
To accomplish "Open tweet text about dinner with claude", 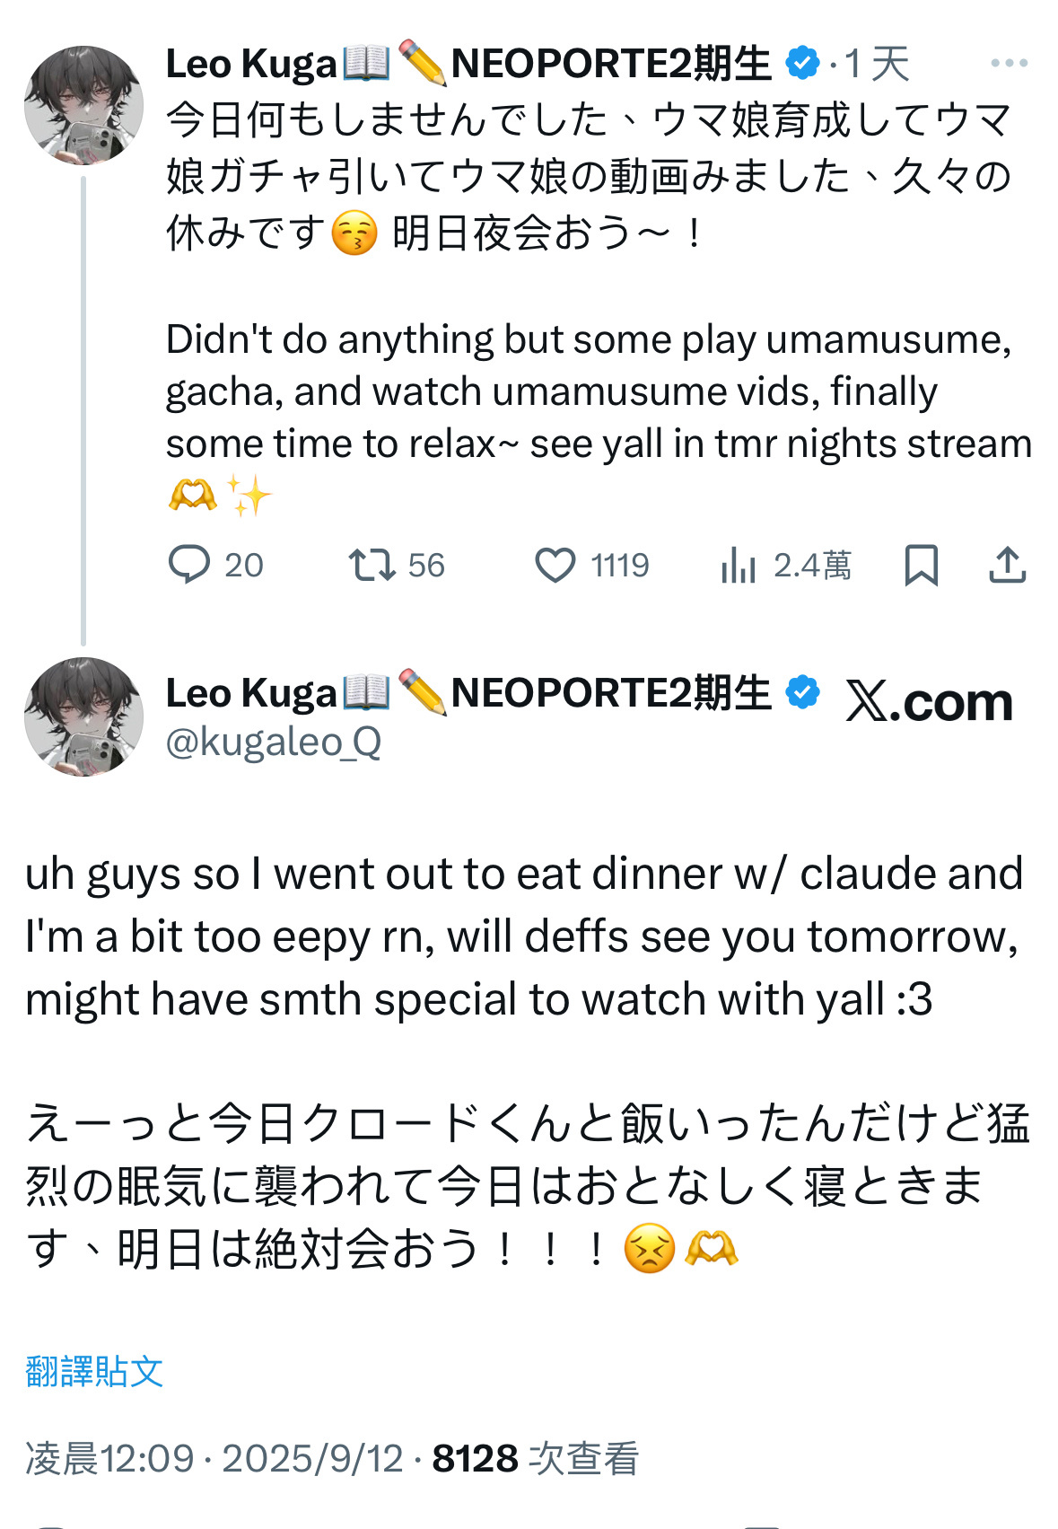I will click(524, 936).
